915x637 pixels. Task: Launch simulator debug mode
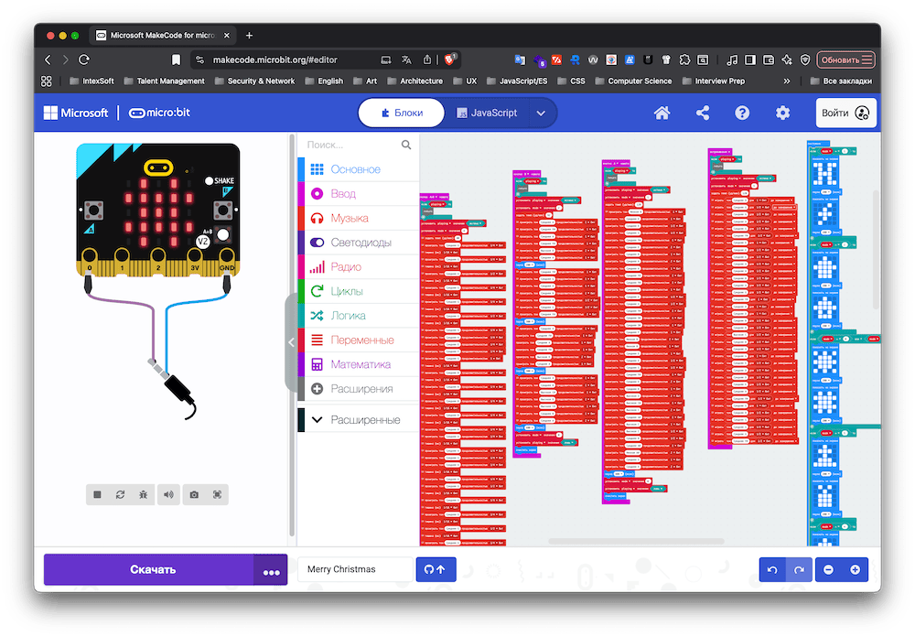pos(143,494)
